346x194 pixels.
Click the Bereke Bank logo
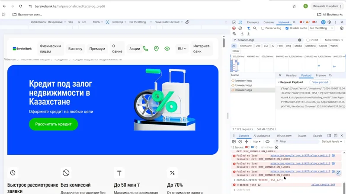(22, 49)
